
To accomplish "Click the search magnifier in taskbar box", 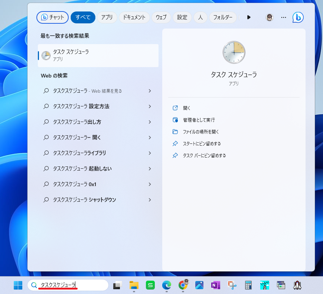I will [34, 285].
